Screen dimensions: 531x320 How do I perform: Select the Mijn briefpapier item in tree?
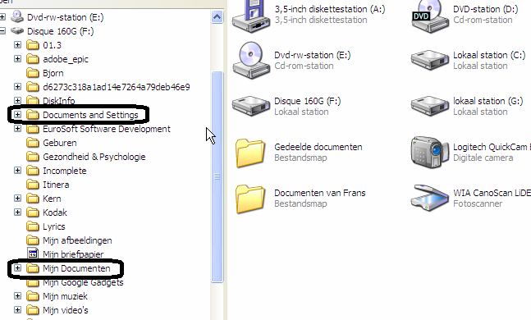(73, 254)
